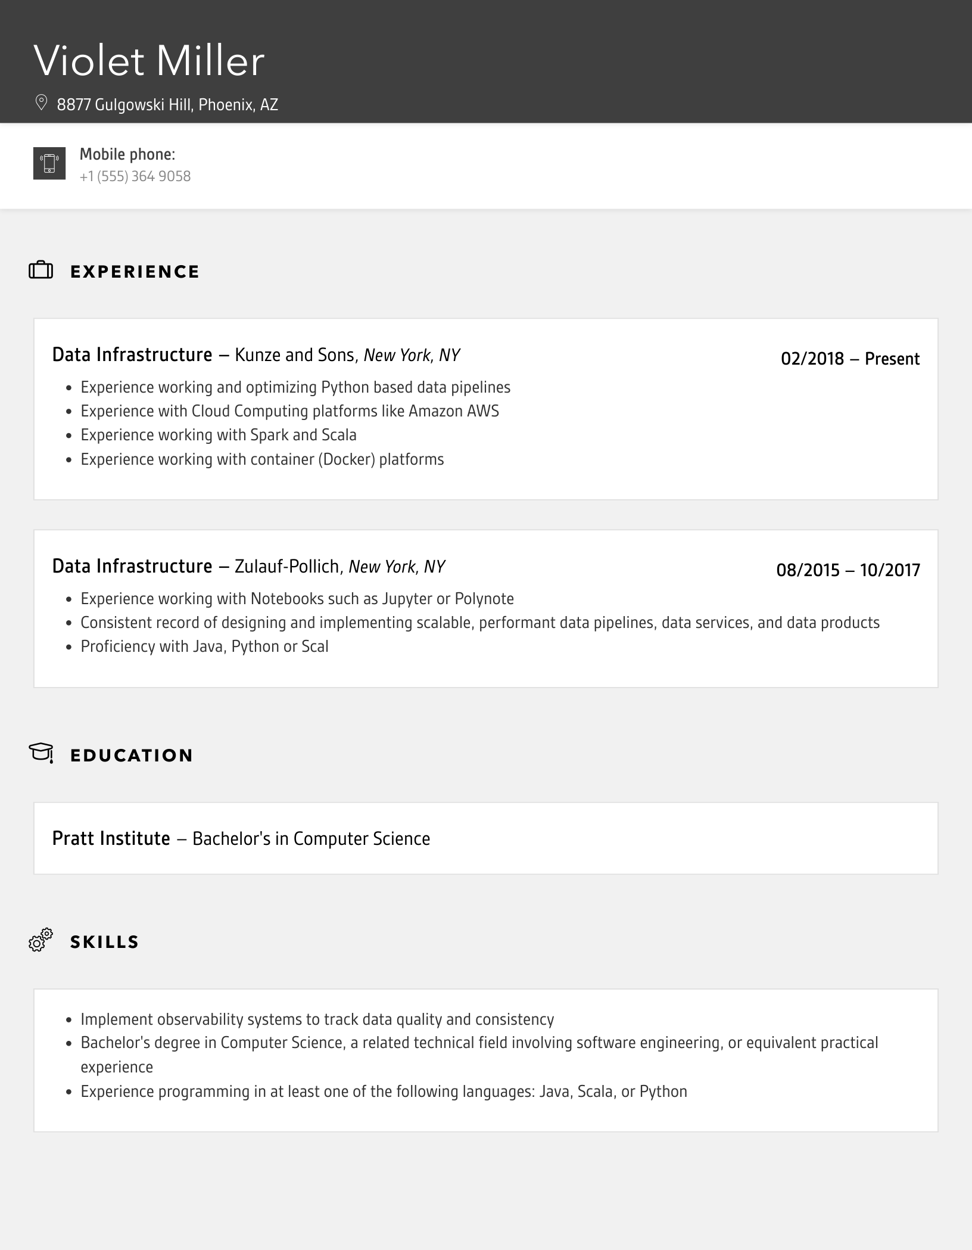The height and width of the screenshot is (1250, 972).
Task: Click the gears icon next to Skills
Action: click(x=40, y=940)
